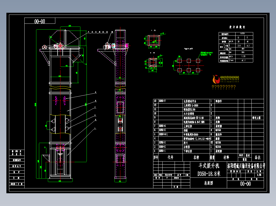Click the '料斗' name in parts list
276x206 pixels.
coord(186,143)
